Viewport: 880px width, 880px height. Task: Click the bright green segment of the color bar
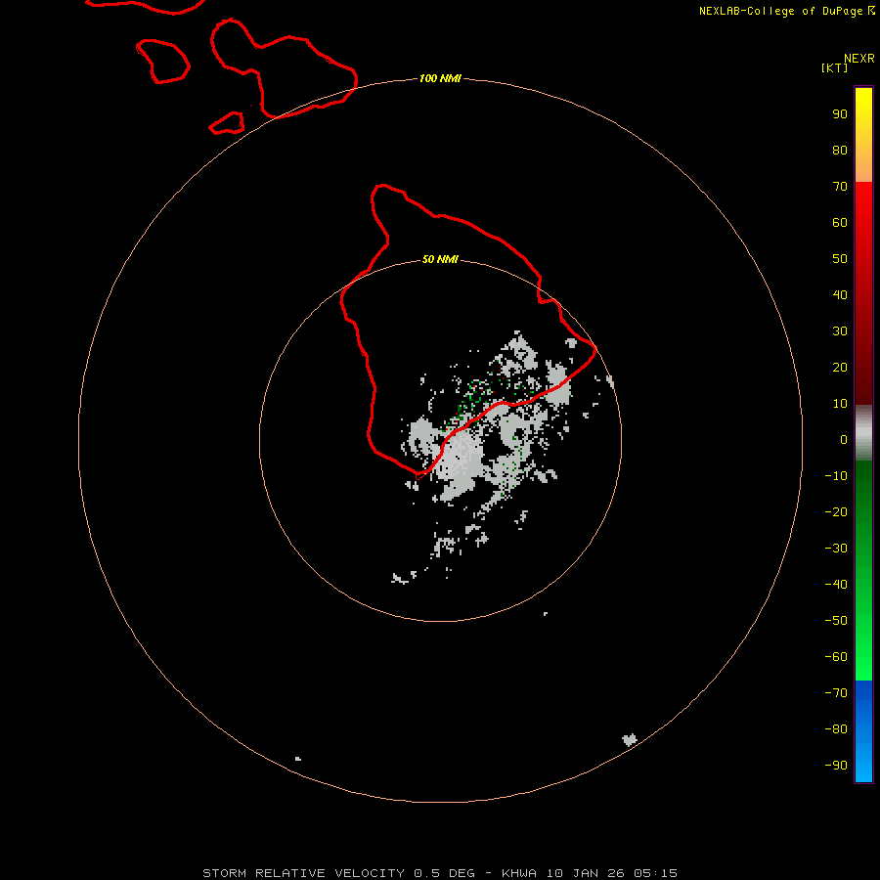tap(863, 570)
